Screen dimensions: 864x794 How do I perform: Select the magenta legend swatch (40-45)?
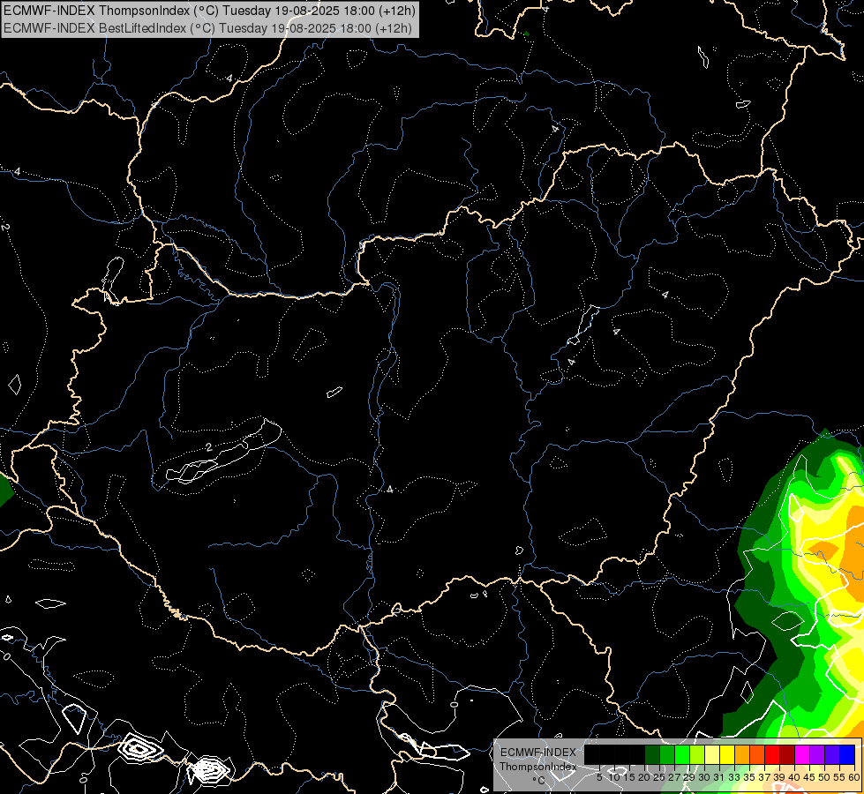801,754
